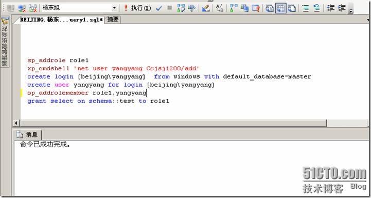The height and width of the screenshot is (198, 371).
Task: Increase the line indent
Action: pyautogui.click(x=342, y=8)
